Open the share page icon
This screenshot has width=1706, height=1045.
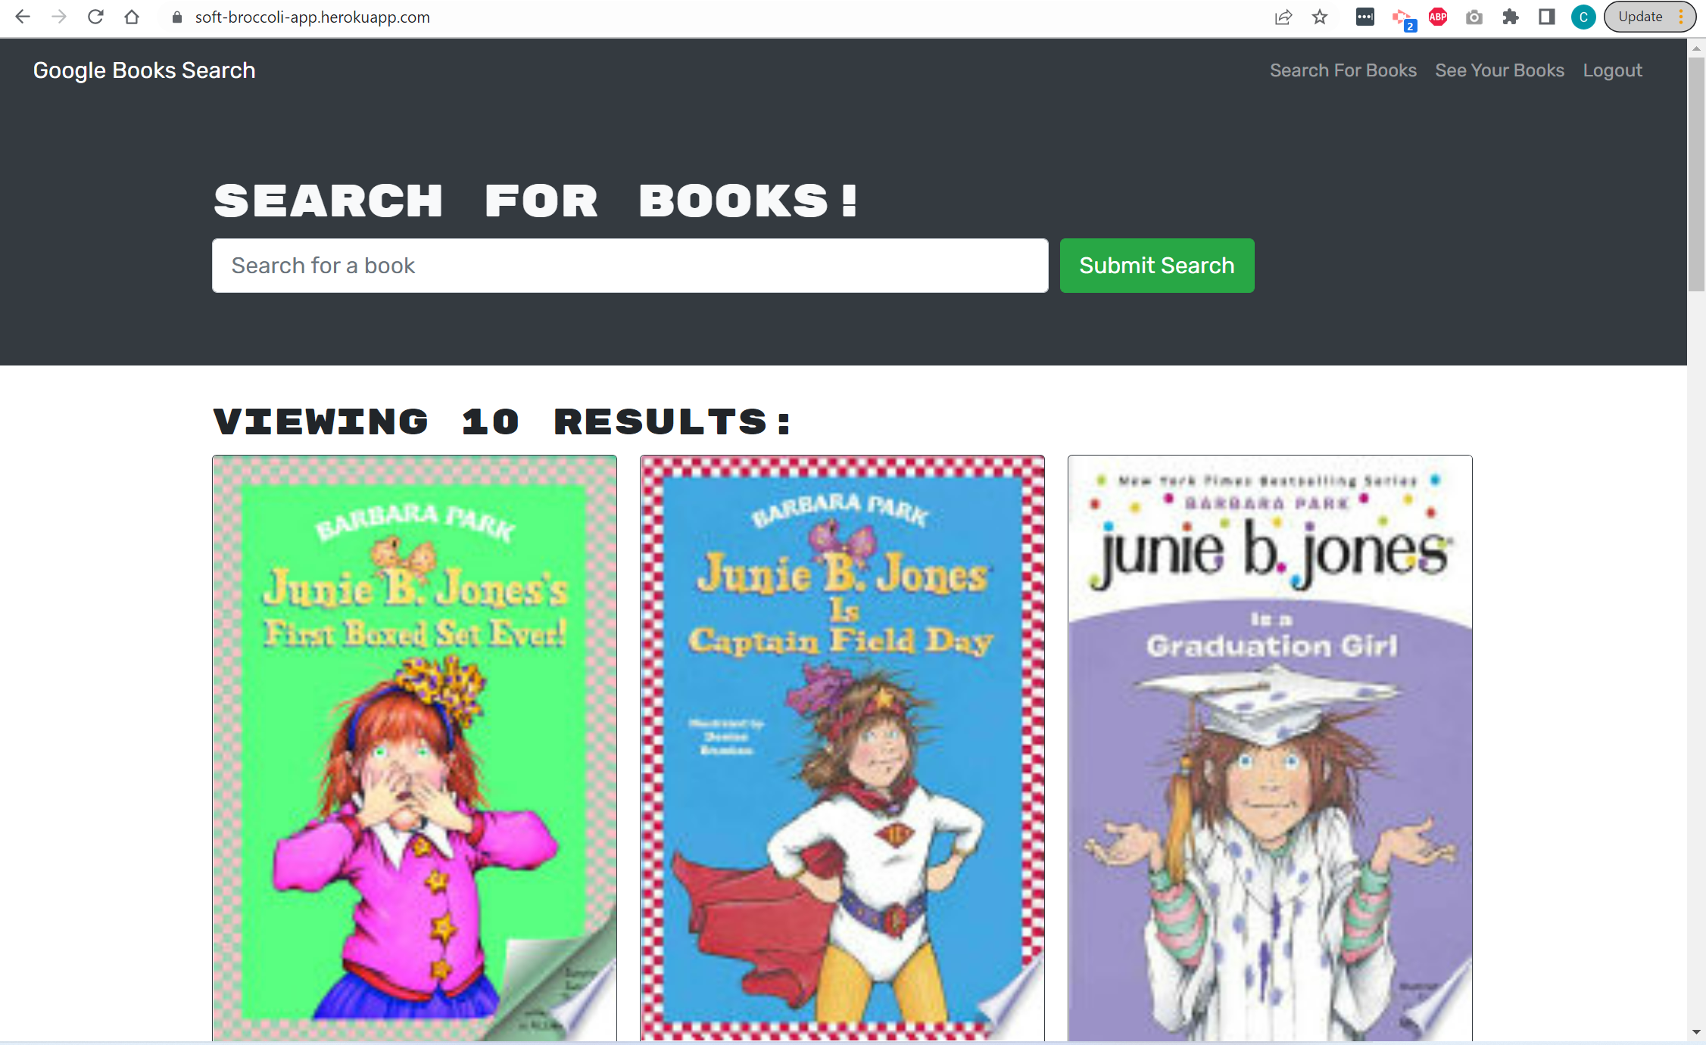(x=1283, y=17)
